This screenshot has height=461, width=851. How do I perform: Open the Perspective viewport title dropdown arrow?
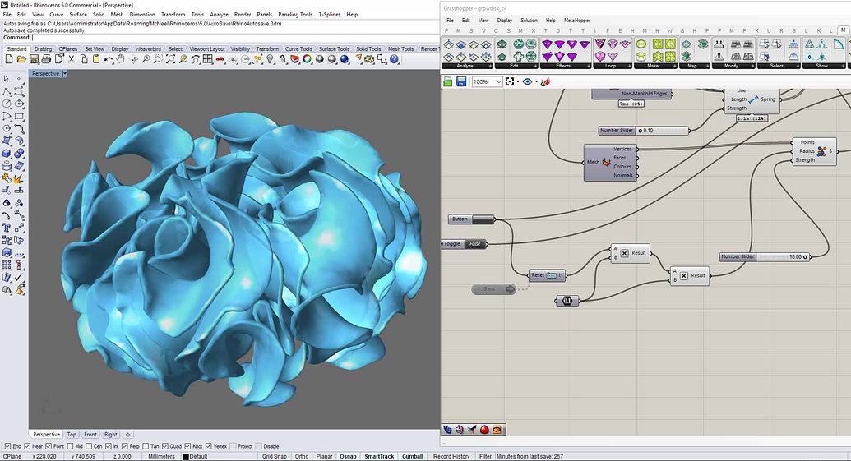coord(65,74)
